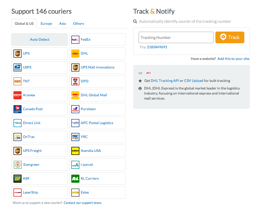The width and height of the screenshot is (257, 209).
Task: Open the DHL Tracking API link
Action: point(165,81)
